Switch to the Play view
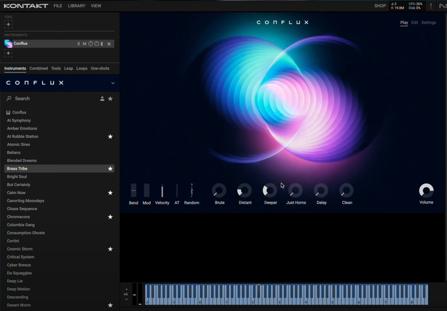Image resolution: width=447 pixels, height=311 pixels. pyautogui.click(x=404, y=23)
